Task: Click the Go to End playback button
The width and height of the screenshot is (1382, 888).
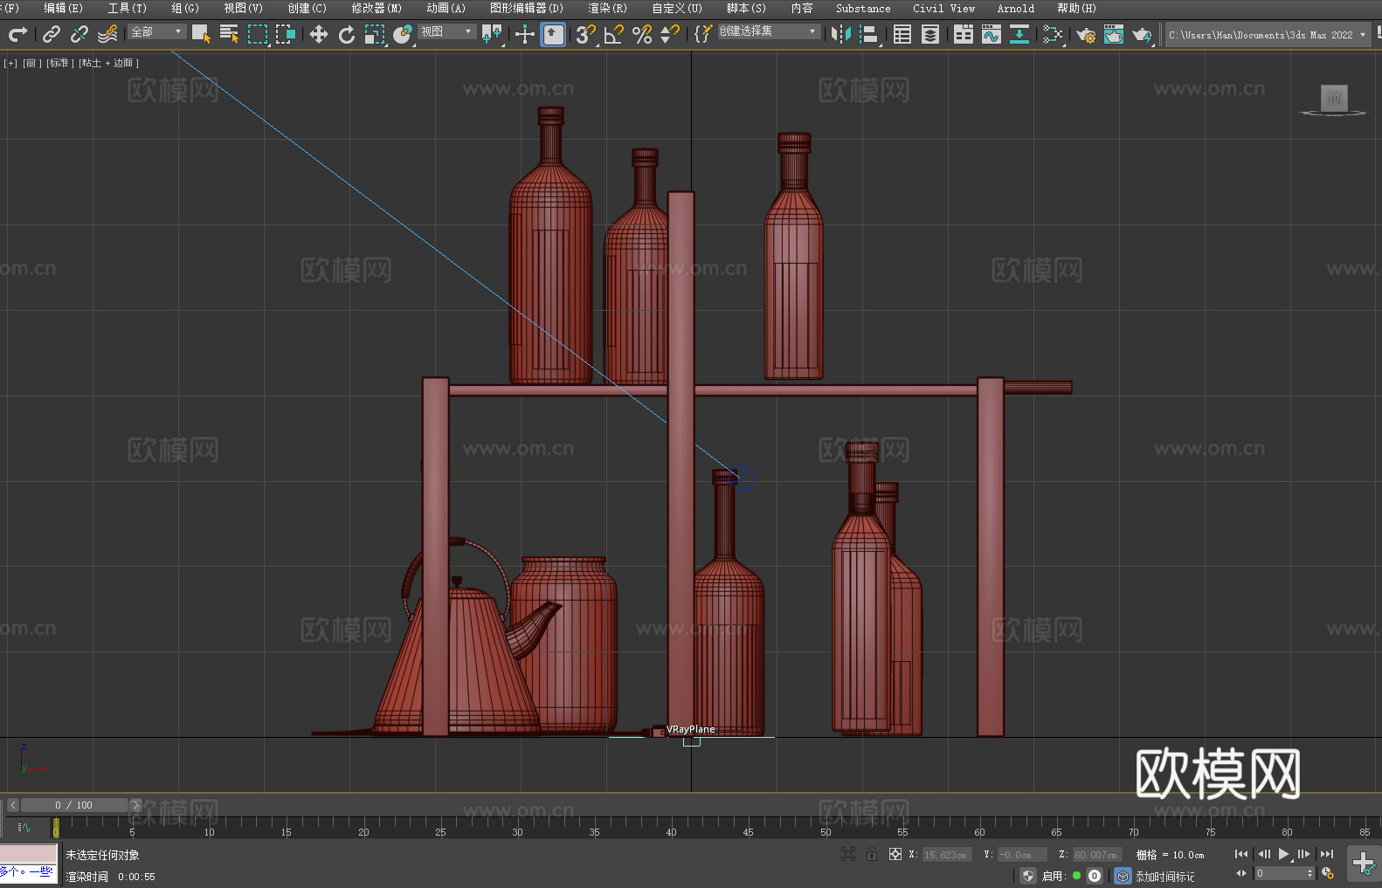Action: 1327,854
